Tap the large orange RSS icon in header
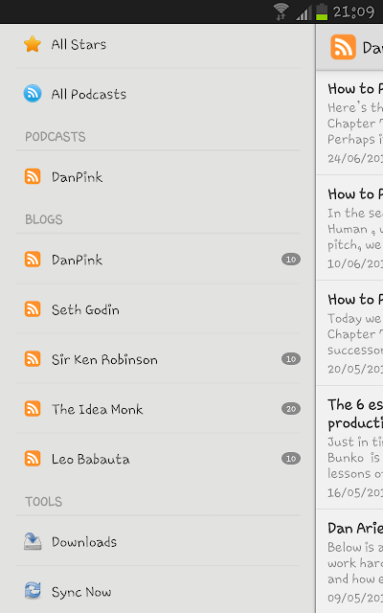Viewport: 383px width, 613px height. [343, 47]
